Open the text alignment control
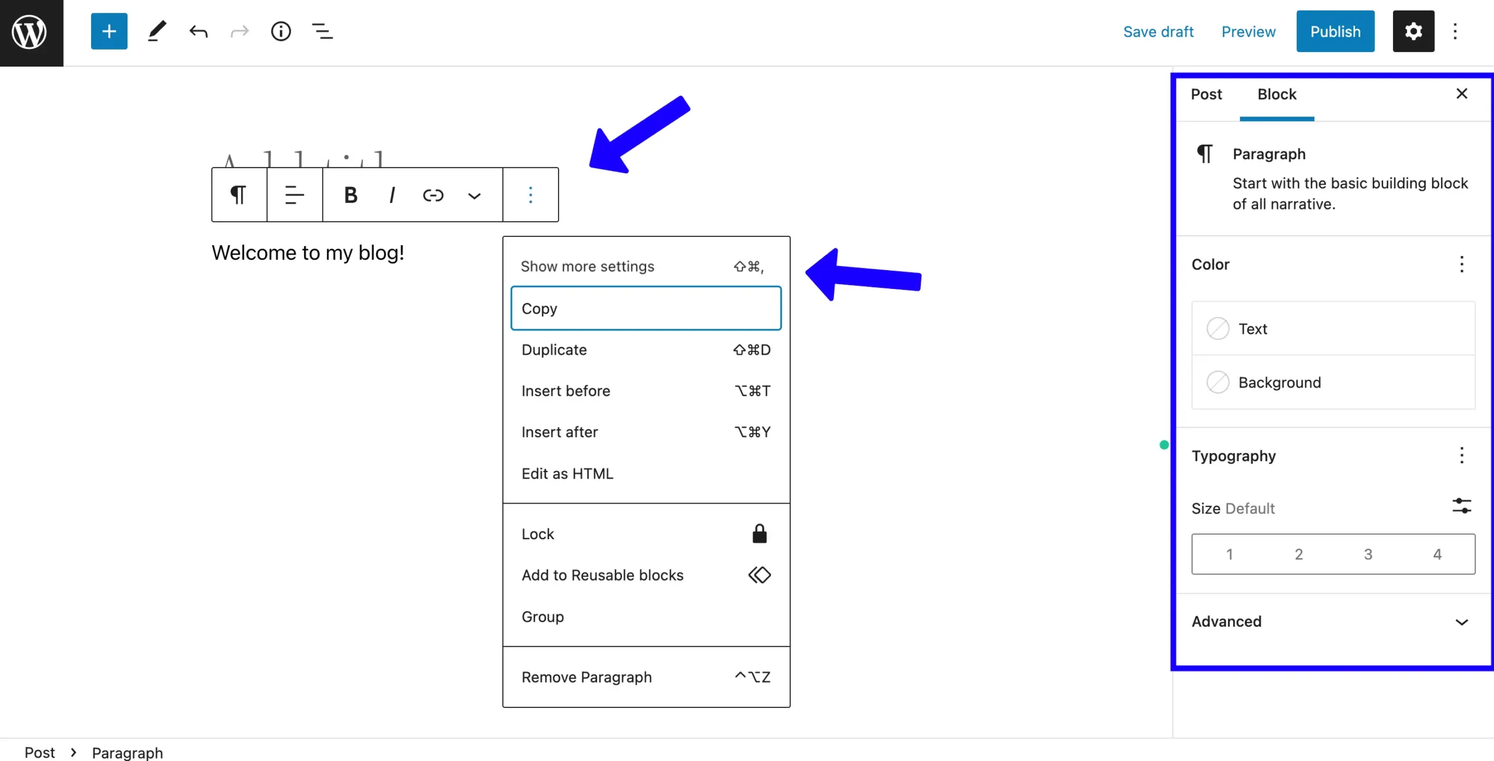 coord(295,195)
